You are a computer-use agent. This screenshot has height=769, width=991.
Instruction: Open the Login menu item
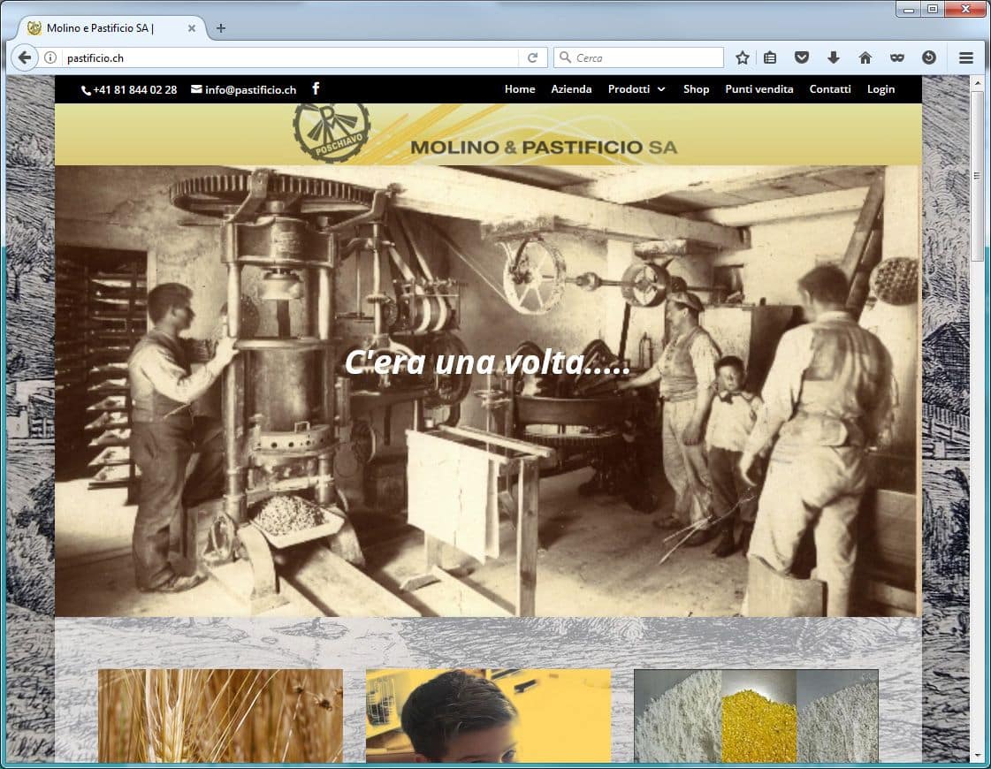(880, 89)
